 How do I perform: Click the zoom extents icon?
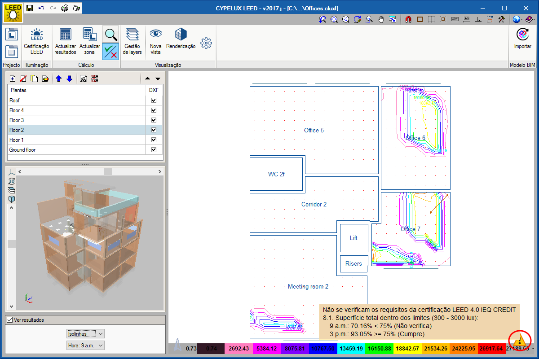(334, 19)
